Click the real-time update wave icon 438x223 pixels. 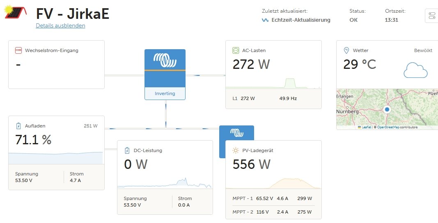click(x=265, y=20)
